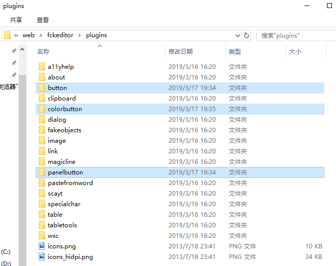
Task: Select the icons_hidpi.png file name
Action: pyautogui.click(x=70, y=257)
